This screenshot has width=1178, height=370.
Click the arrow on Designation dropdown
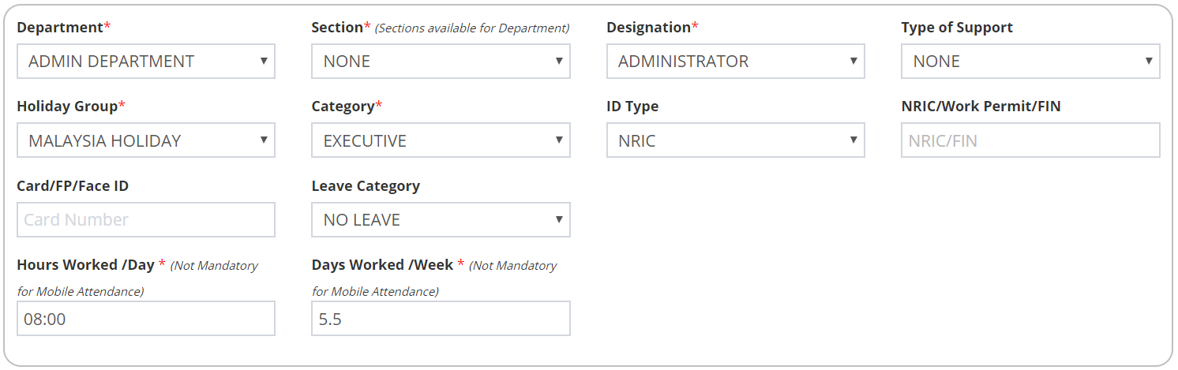click(x=853, y=61)
